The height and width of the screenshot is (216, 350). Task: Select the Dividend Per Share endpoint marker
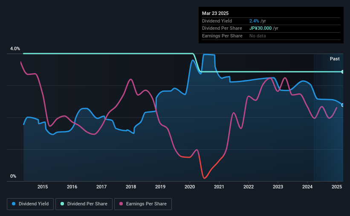[x=343, y=72]
